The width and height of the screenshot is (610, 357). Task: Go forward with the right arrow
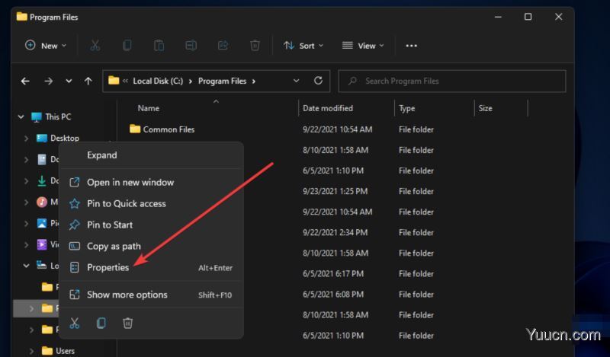coord(48,81)
